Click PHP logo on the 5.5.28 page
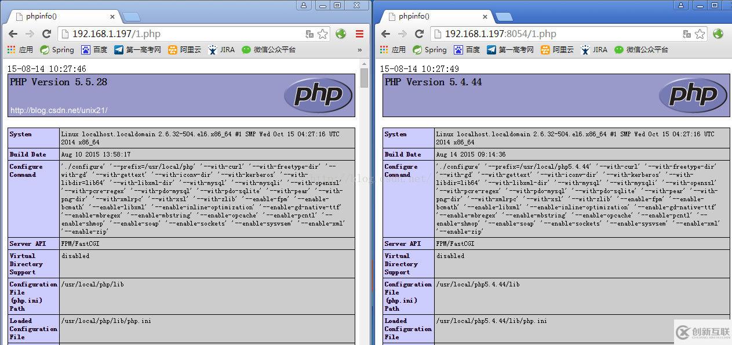Viewport: 732px width, 345px height. coord(318,95)
